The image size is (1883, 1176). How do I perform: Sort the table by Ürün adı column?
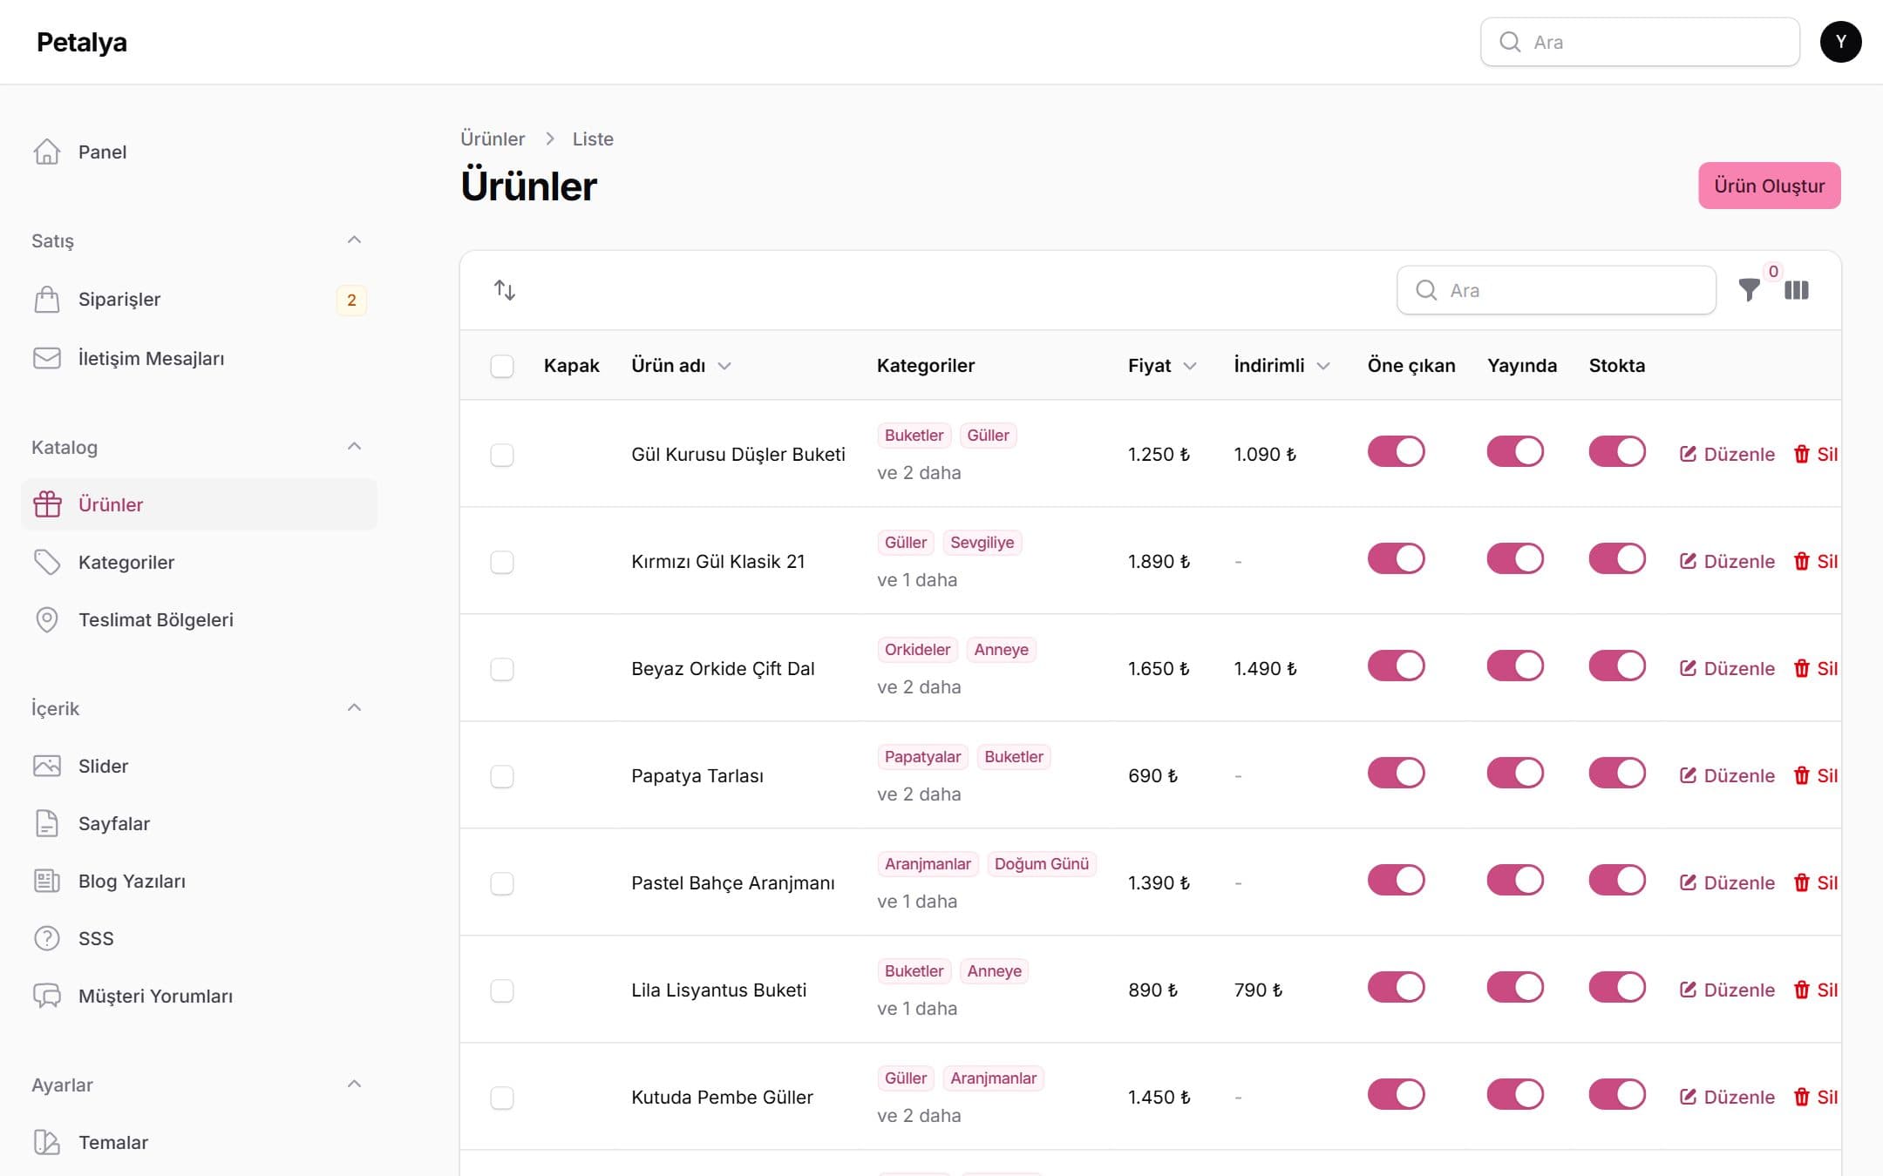[681, 366]
